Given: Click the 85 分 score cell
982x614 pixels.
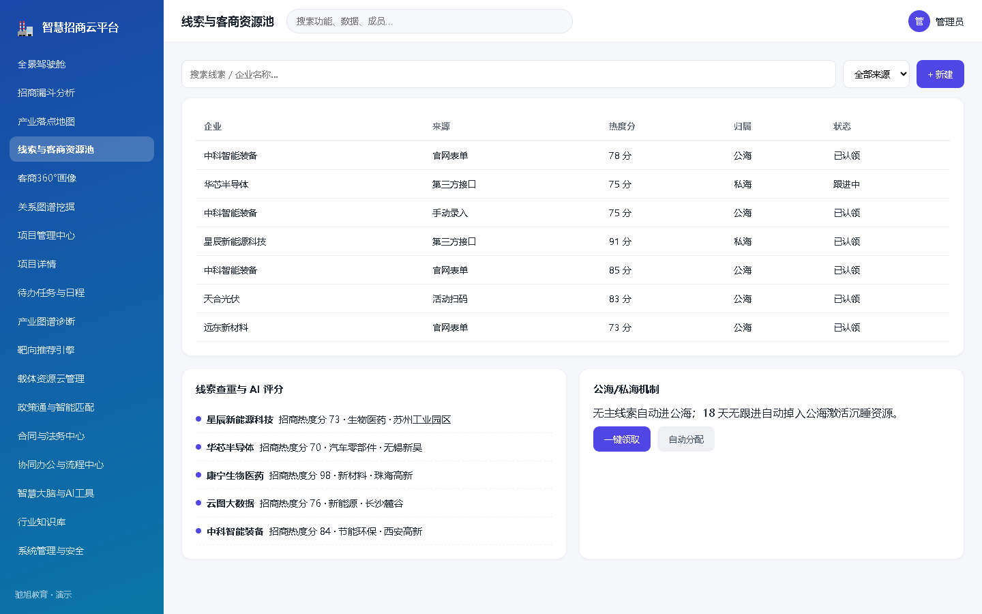Looking at the screenshot, I should coord(621,270).
